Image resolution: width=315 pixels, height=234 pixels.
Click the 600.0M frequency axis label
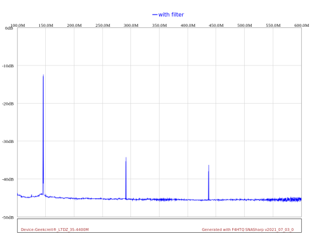tap(301, 26)
